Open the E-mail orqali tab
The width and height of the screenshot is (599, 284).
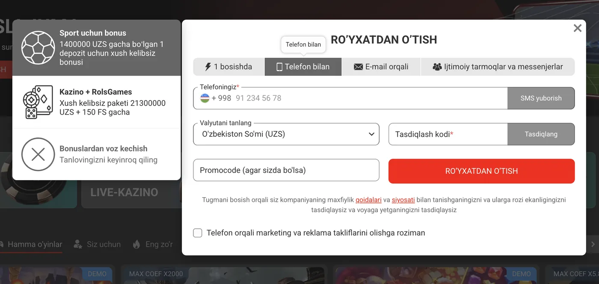pos(381,67)
